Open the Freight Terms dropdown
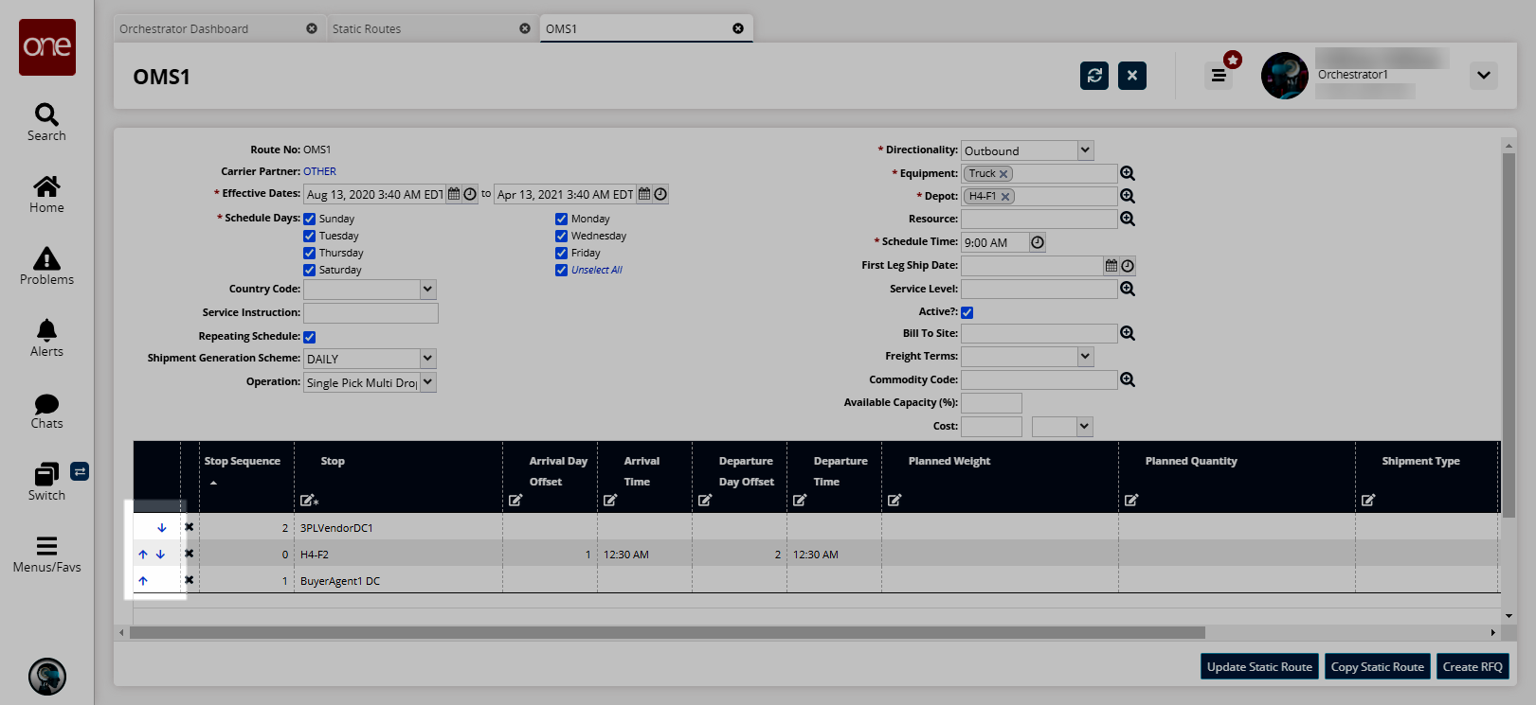1536x705 pixels. pos(1085,356)
